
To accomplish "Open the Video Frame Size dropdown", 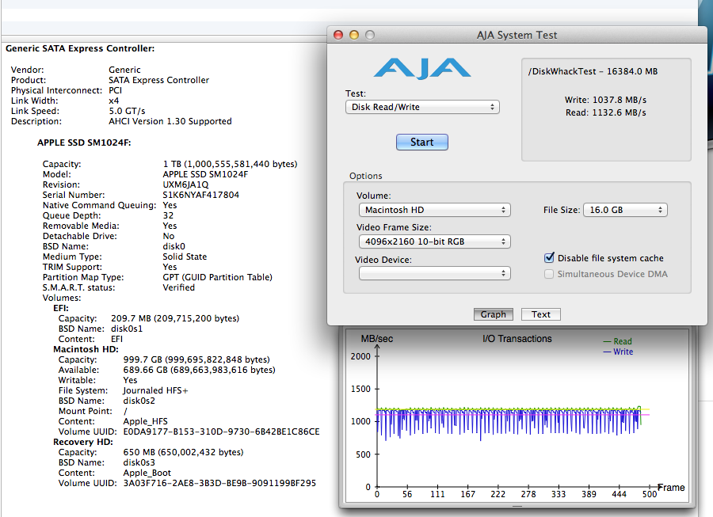I will [434, 241].
